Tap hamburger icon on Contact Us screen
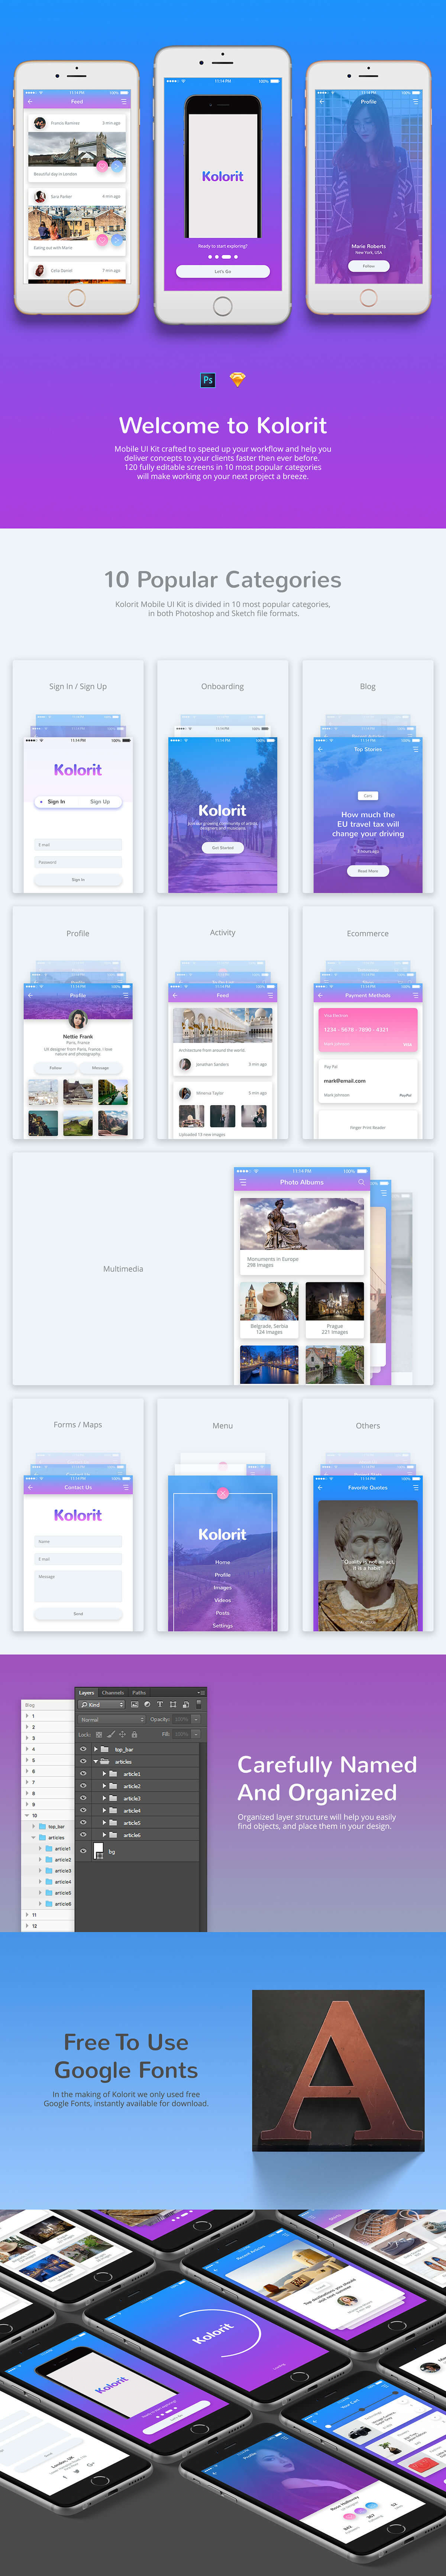The image size is (446, 2576). click(x=126, y=1487)
